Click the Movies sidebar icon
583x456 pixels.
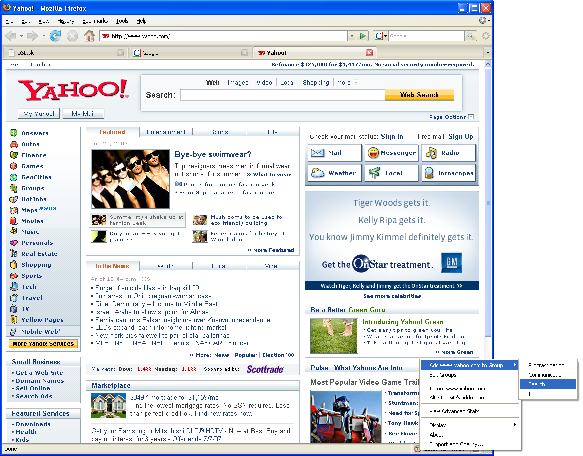coord(14,221)
